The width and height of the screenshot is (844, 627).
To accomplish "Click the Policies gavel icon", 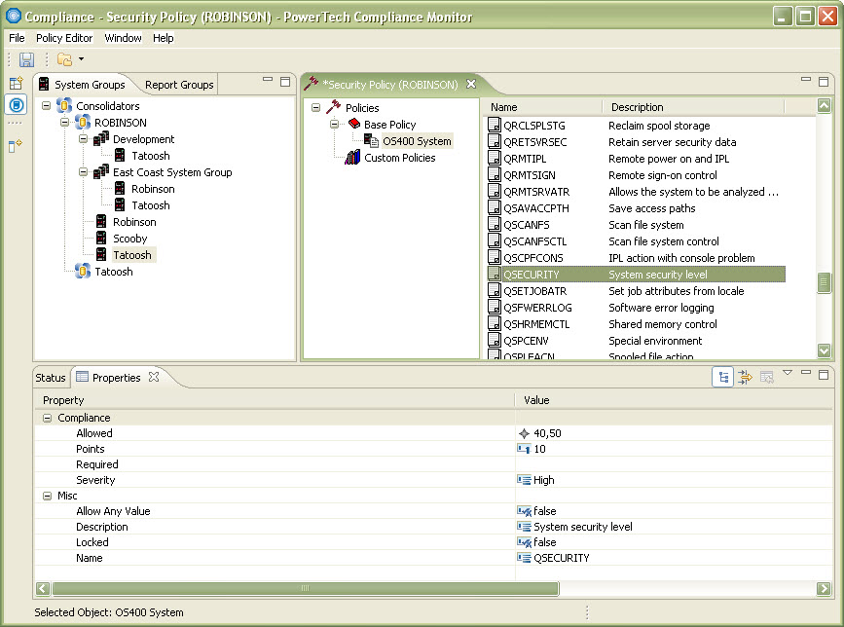I will pyautogui.click(x=333, y=107).
